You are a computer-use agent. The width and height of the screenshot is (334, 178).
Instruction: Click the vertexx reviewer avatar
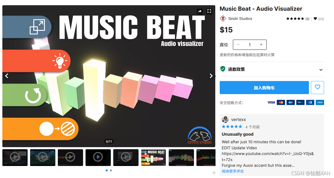click(225, 119)
